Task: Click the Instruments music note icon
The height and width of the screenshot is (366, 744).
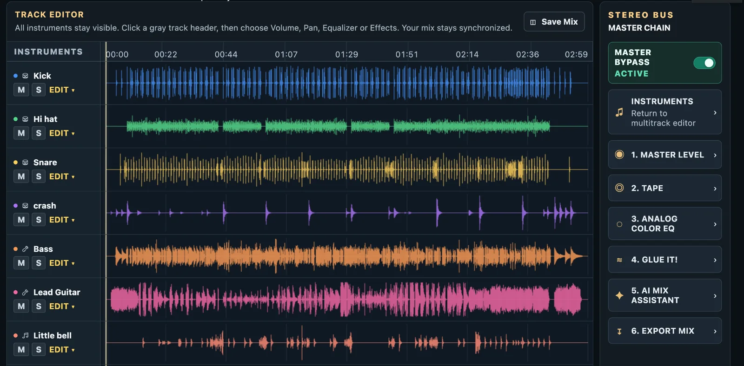Action: tap(619, 112)
